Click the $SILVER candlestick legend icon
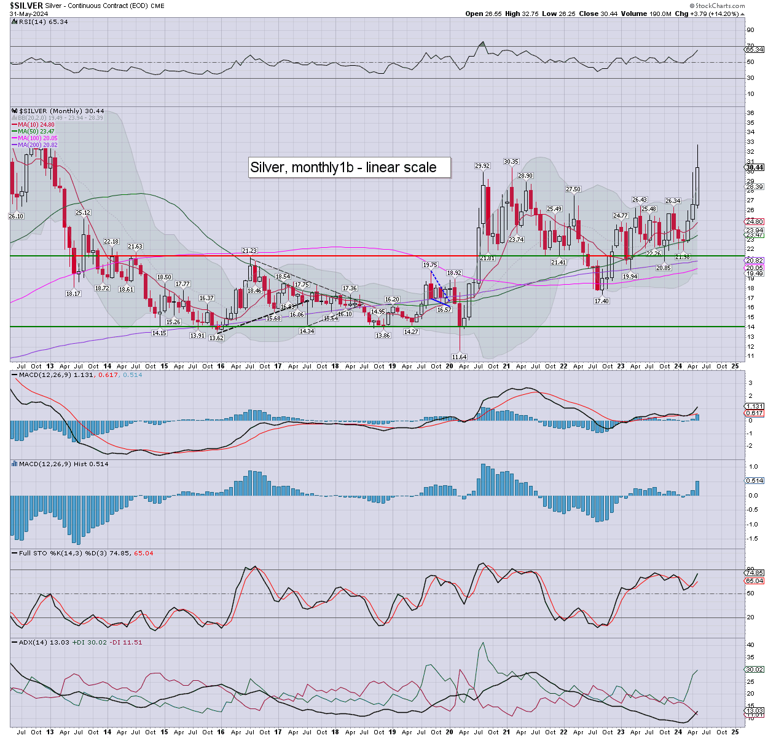Screen dimensions: 768x738 coord(15,111)
